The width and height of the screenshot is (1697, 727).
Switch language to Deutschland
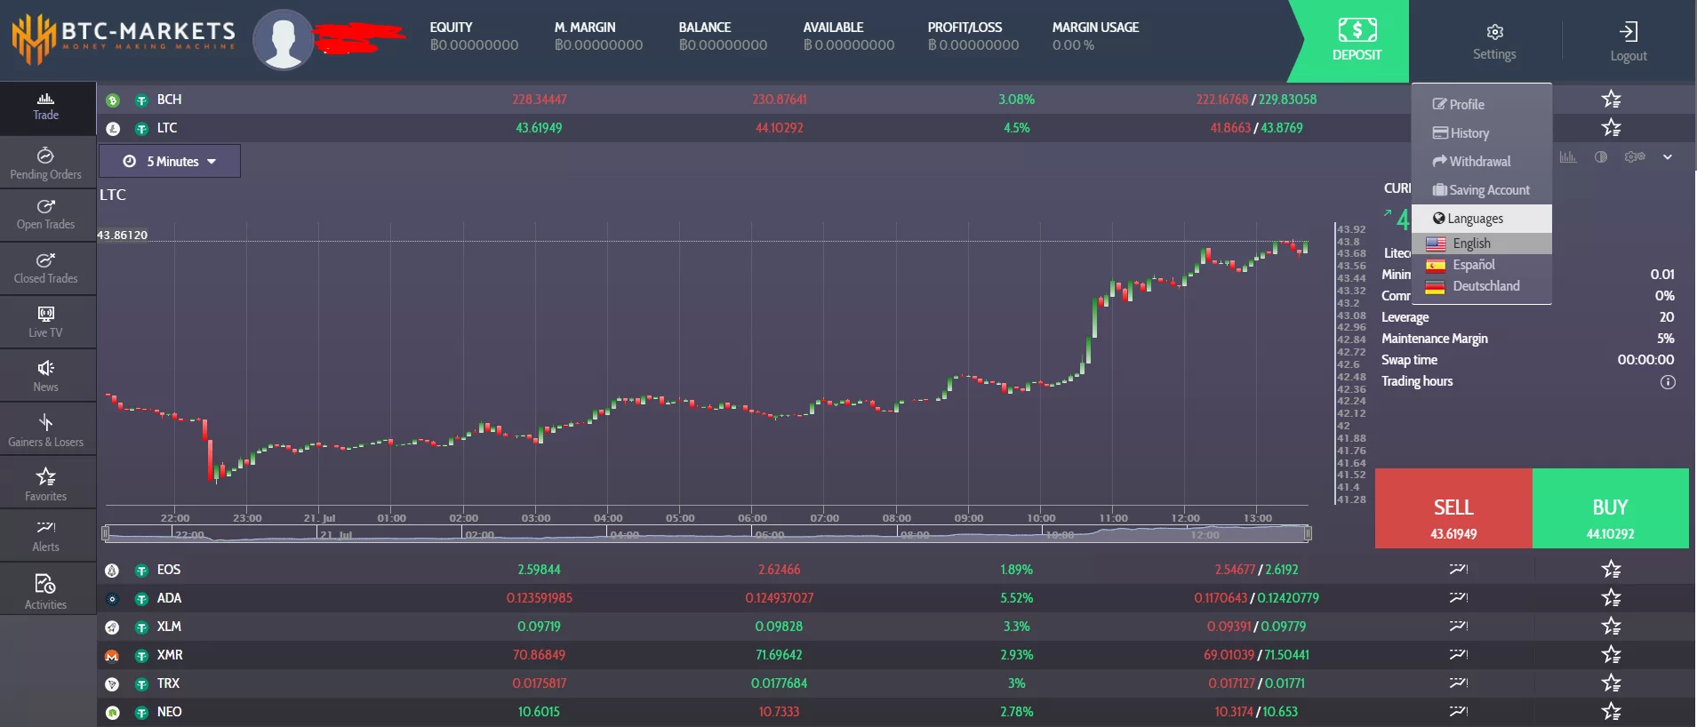click(1482, 286)
